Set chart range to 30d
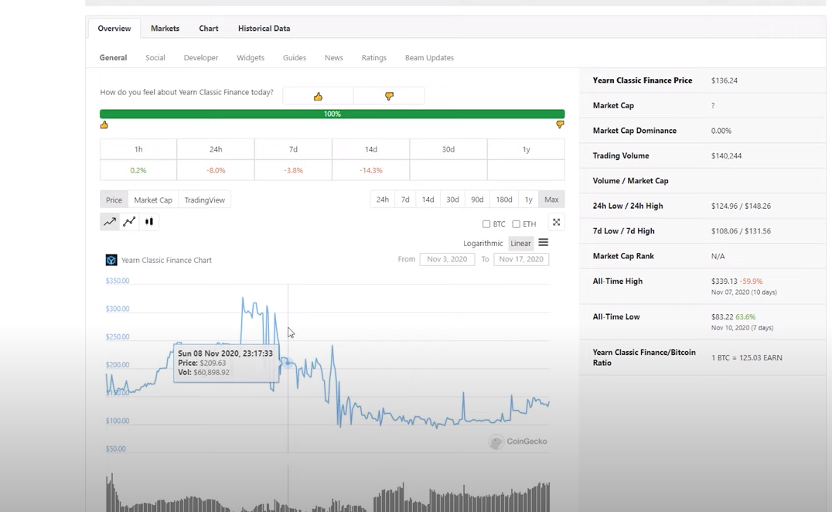 tap(452, 199)
